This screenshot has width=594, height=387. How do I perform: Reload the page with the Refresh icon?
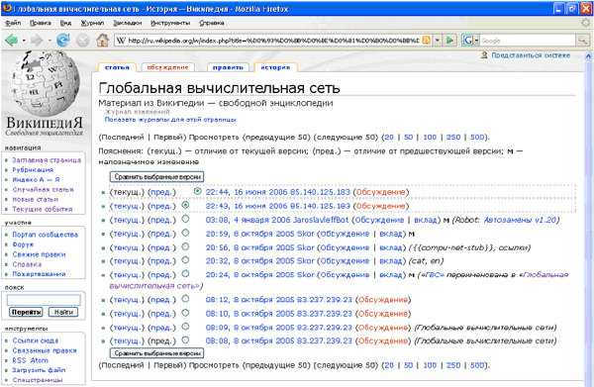point(63,40)
